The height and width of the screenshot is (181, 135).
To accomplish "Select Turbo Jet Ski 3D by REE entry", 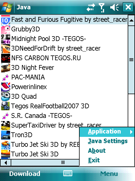I will click(45, 145).
